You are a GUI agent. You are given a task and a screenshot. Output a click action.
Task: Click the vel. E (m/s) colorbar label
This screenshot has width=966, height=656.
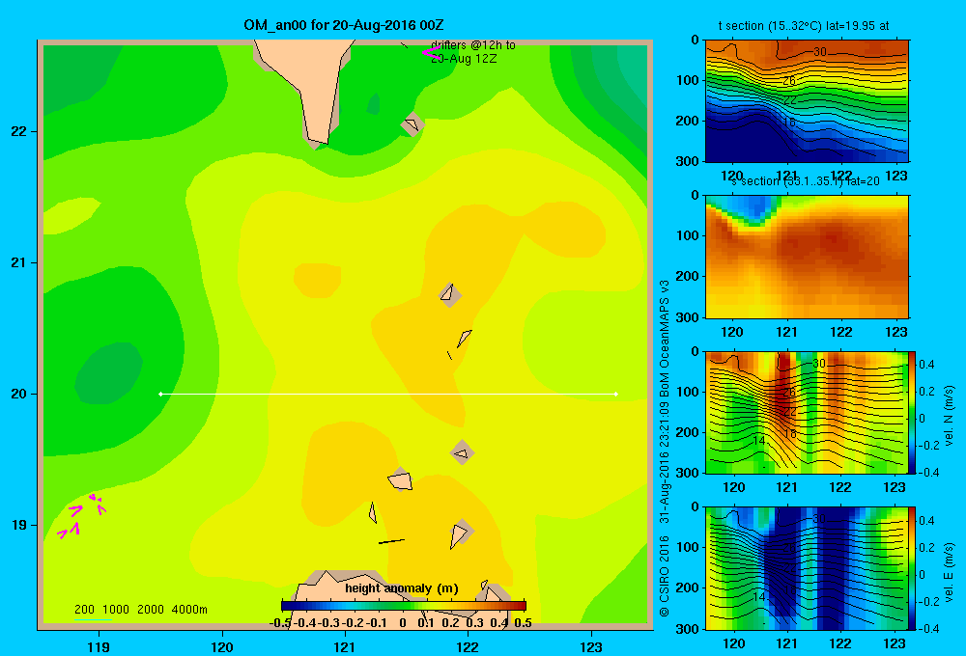(950, 572)
